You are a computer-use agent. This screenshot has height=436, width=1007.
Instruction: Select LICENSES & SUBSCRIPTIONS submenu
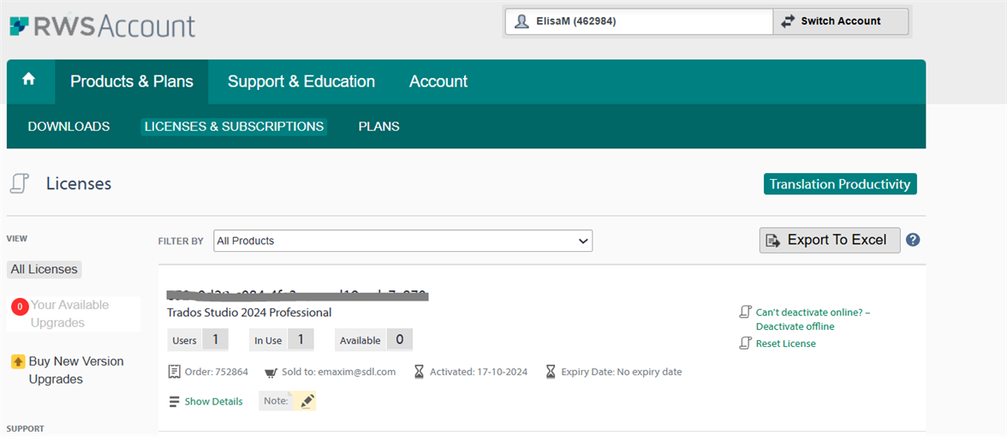(234, 127)
